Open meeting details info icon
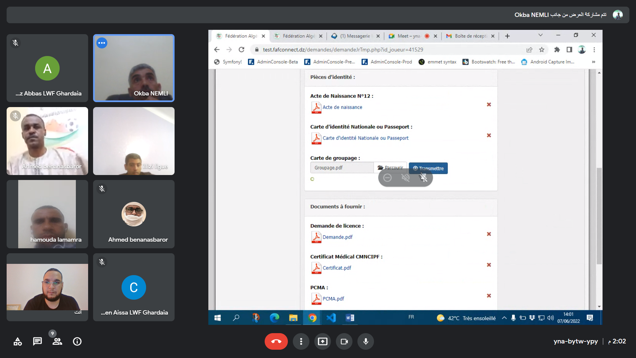Screen dimensions: 636x358 (77, 341)
